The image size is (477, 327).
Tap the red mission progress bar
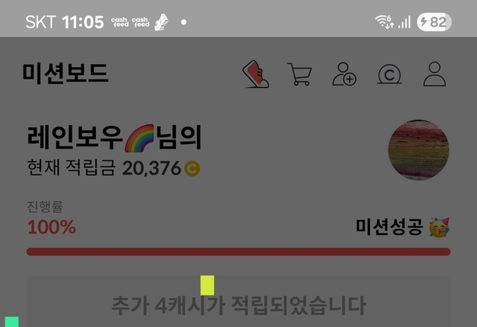click(x=238, y=252)
